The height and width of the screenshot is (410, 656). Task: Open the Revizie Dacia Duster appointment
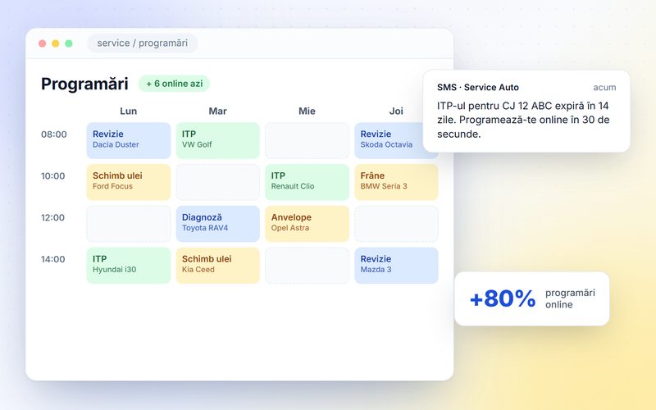click(129, 140)
